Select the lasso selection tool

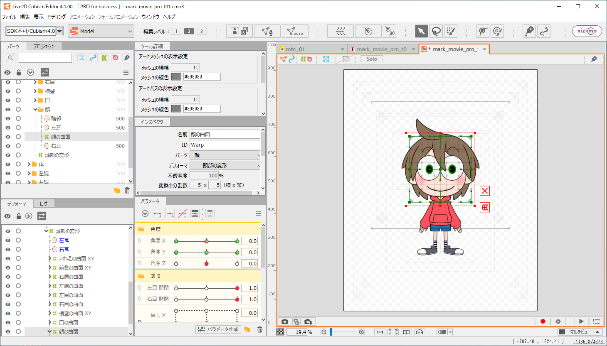(436, 31)
